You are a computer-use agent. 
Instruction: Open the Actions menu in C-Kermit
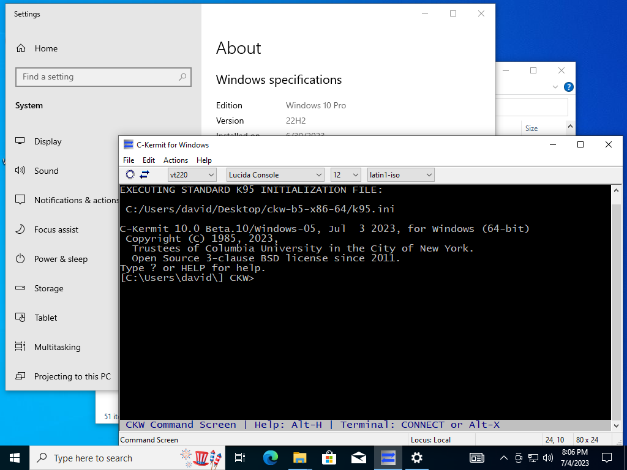click(x=176, y=160)
